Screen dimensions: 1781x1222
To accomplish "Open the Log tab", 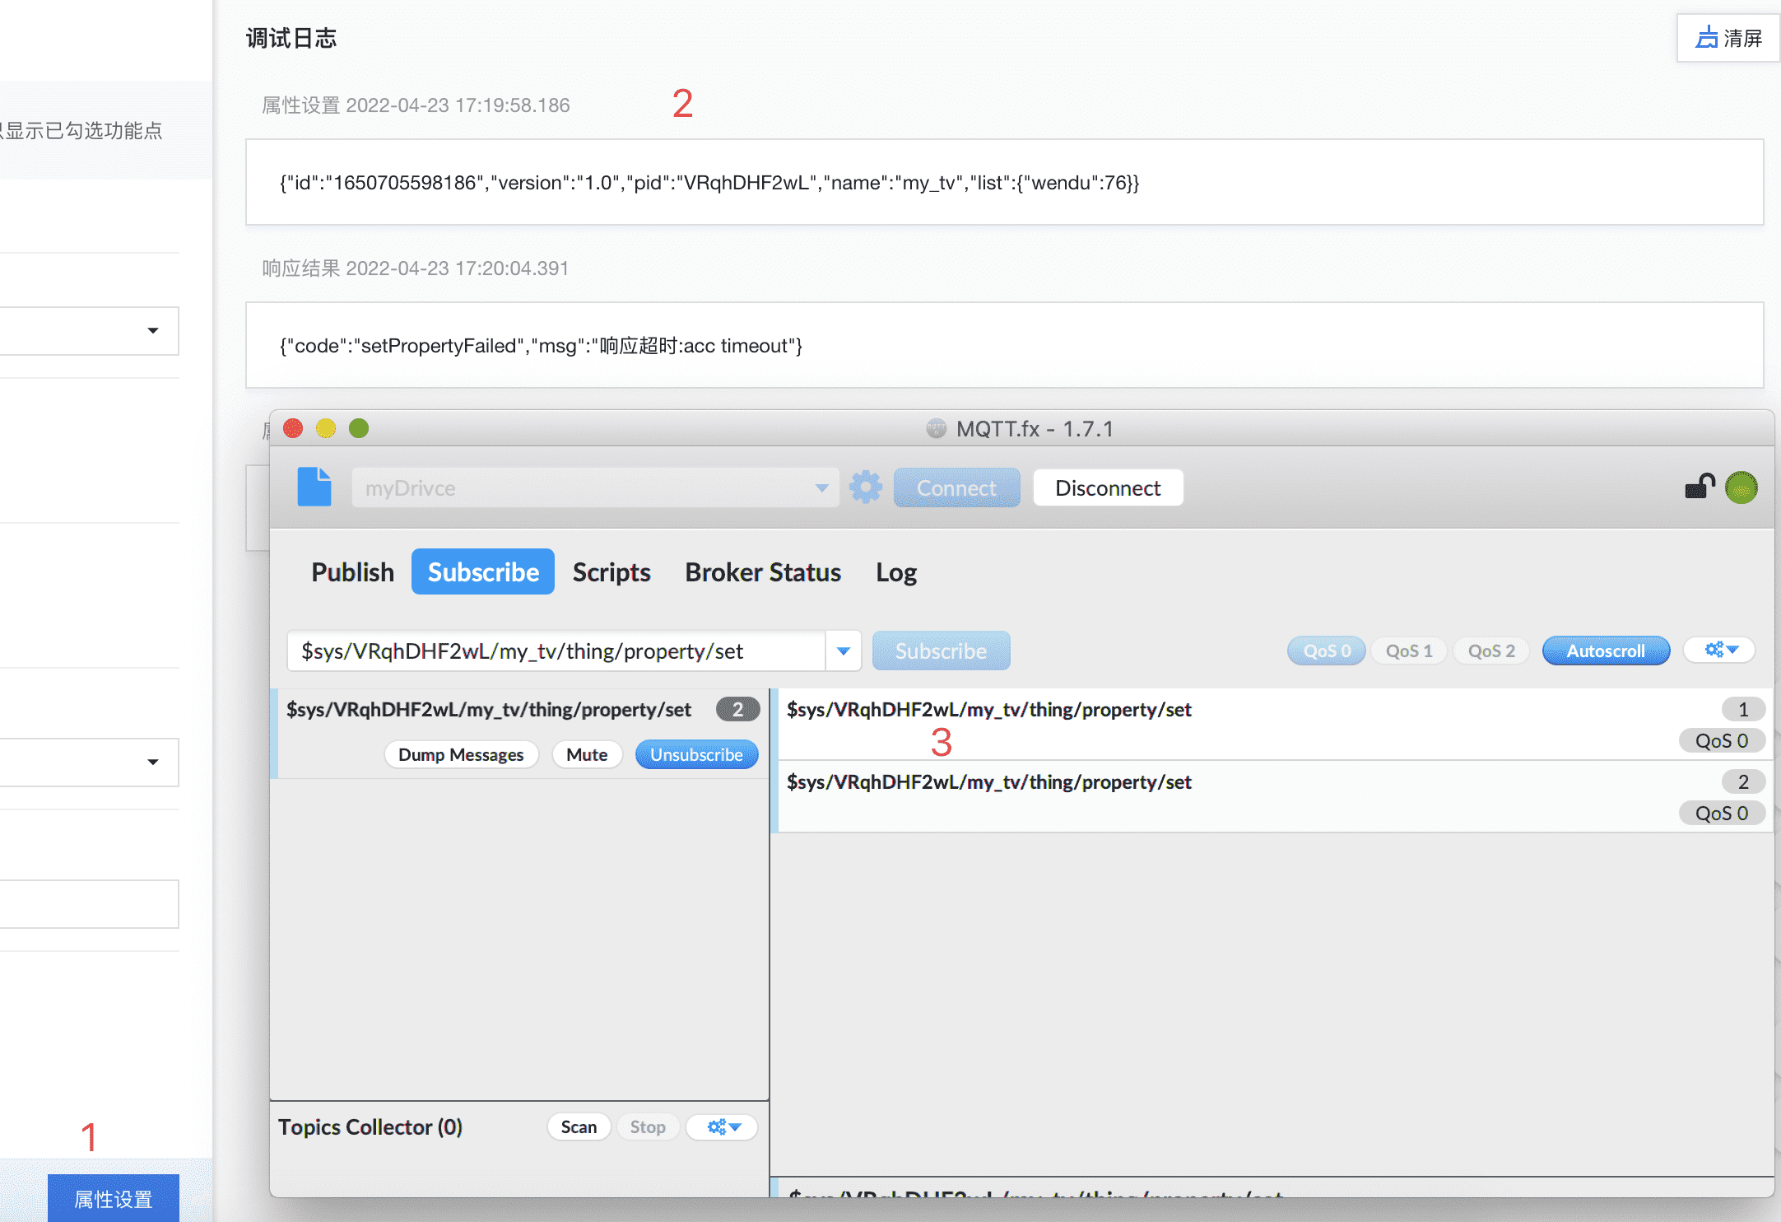I will [x=896, y=572].
